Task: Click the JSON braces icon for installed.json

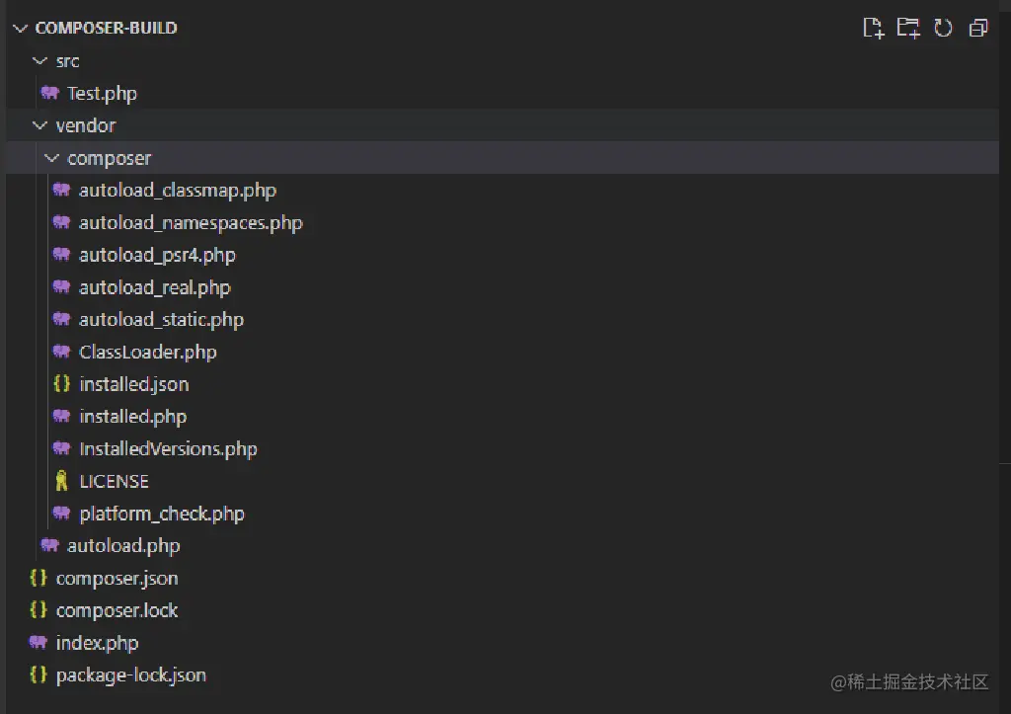Action: click(61, 384)
